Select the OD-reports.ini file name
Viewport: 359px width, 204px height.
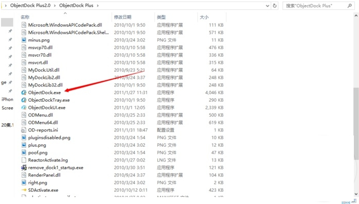coord(43,130)
